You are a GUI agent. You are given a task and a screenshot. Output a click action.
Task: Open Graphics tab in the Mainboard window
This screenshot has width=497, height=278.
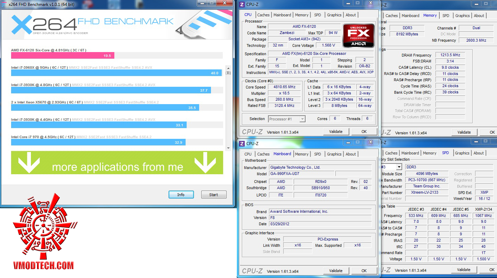(x=334, y=154)
